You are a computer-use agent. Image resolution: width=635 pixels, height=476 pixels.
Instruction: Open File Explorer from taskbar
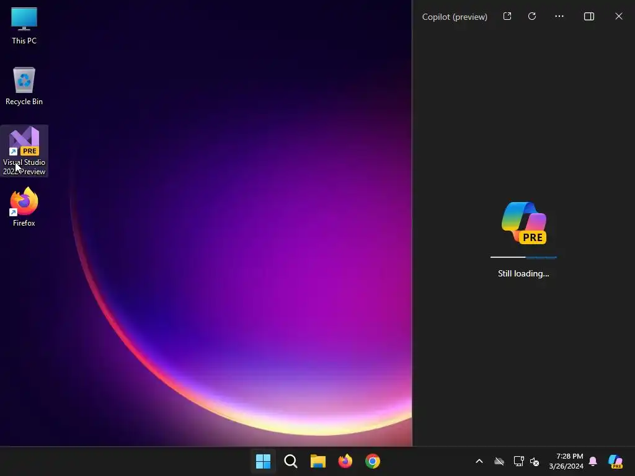tap(318, 461)
